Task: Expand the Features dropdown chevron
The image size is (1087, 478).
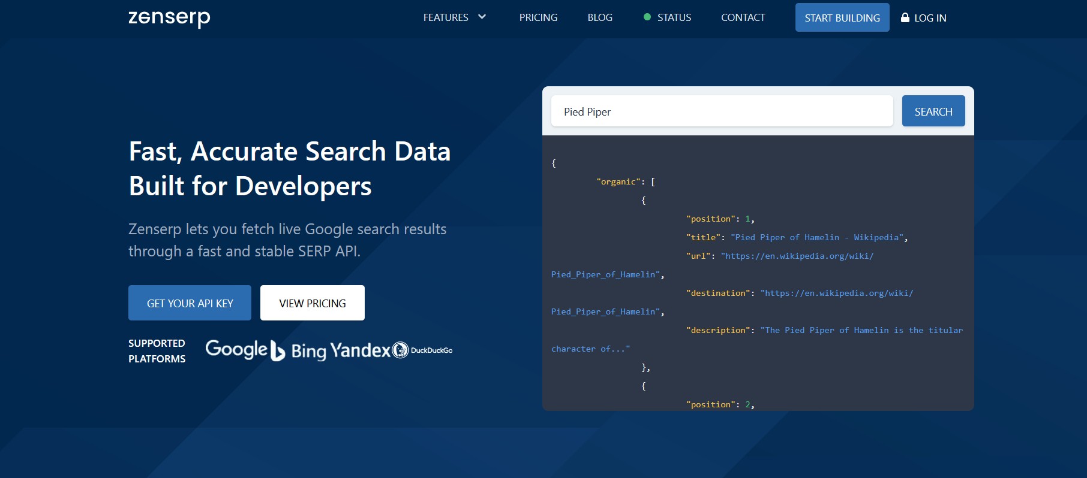Action: [x=482, y=17]
